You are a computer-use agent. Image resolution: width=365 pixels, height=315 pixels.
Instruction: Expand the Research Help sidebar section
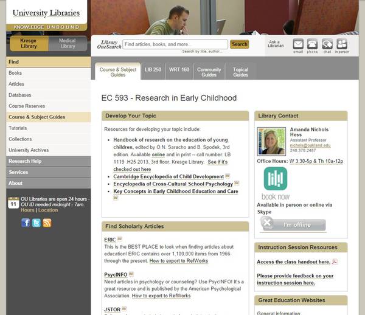pos(49,161)
